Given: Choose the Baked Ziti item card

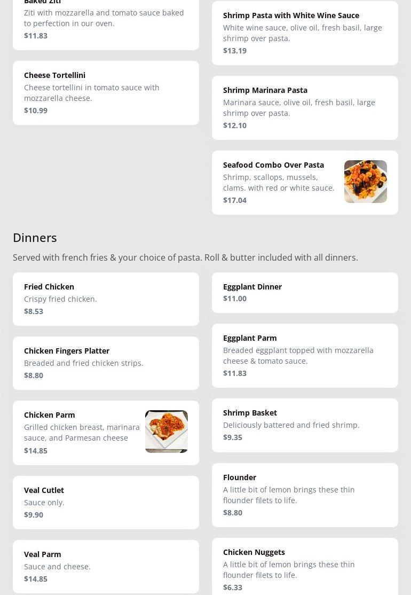Looking at the screenshot, I should click(106, 21).
